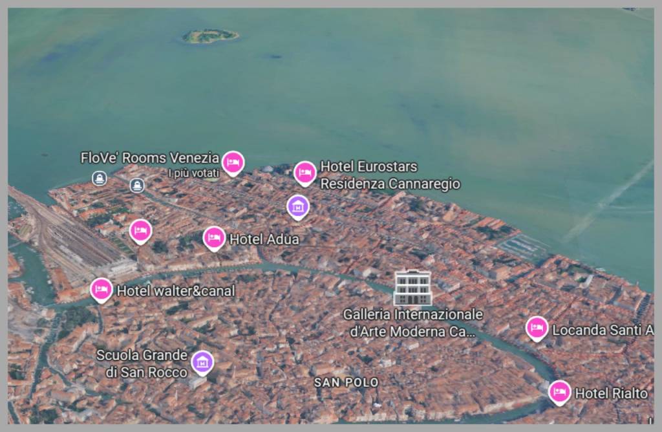Click the small island in the lagoon
Screen dimensions: 662x432
[206, 37]
